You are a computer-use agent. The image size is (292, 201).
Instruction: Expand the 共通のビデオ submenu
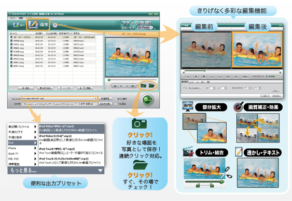pyautogui.click(x=22, y=132)
